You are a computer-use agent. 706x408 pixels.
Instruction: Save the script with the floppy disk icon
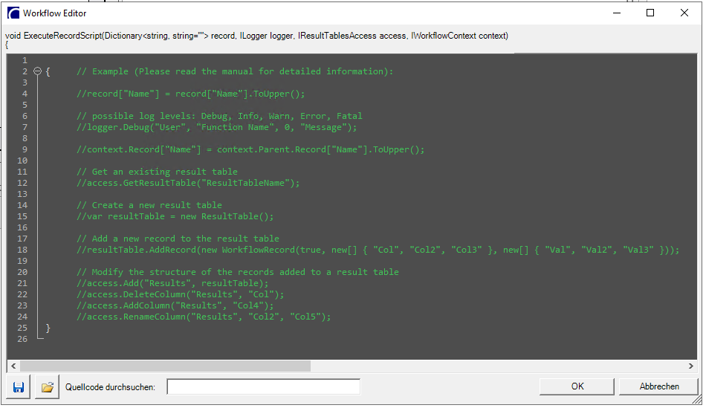pyautogui.click(x=19, y=387)
